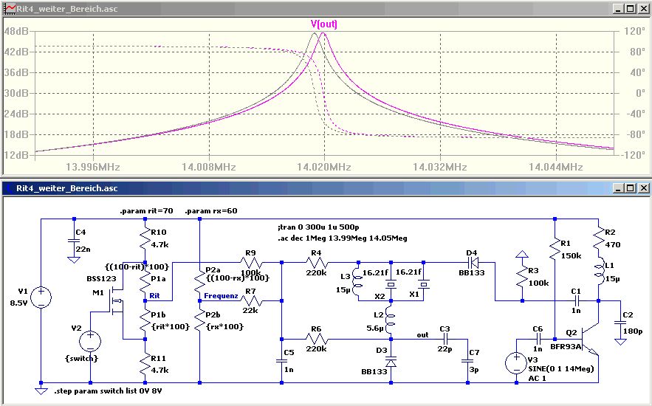Screen dimensions: 652x406
Task: Click the 48dB magnitude axis label
Action: click(x=16, y=32)
